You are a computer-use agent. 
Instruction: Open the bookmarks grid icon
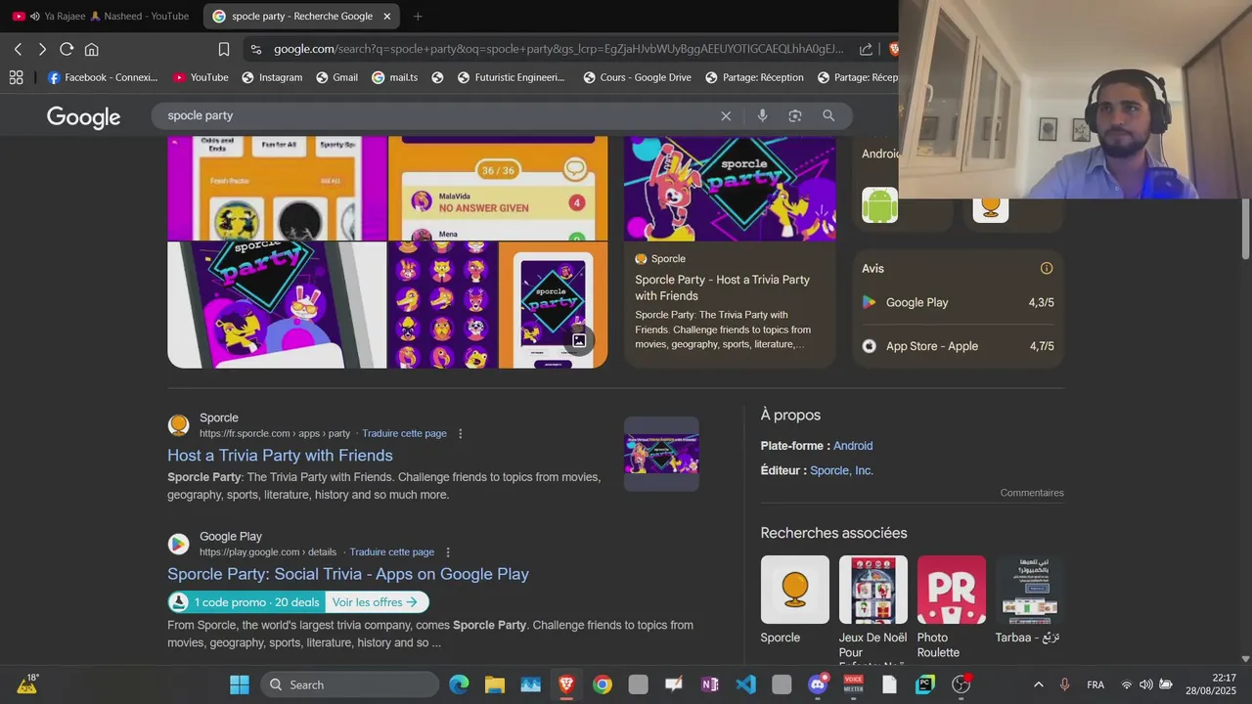click(x=17, y=77)
